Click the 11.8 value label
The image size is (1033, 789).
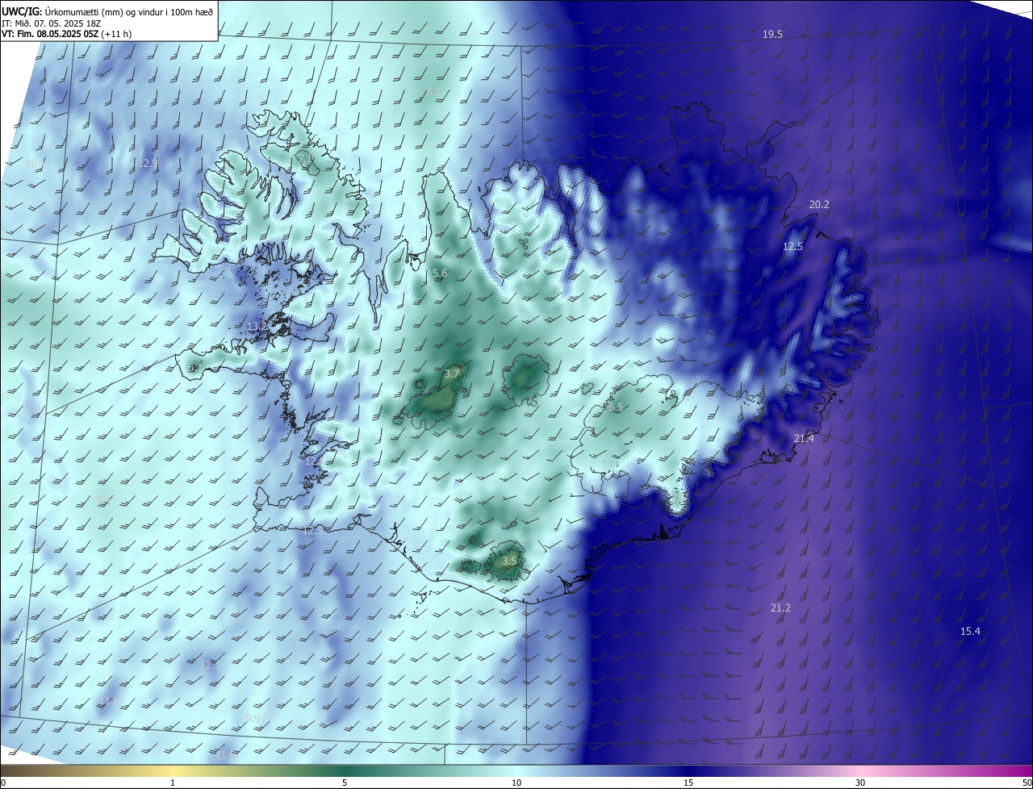pos(111,701)
